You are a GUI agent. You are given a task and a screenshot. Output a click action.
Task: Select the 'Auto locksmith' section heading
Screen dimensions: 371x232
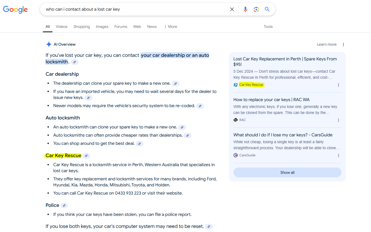(x=63, y=118)
